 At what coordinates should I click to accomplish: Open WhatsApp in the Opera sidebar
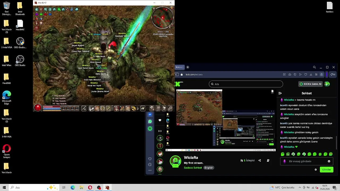150,121
